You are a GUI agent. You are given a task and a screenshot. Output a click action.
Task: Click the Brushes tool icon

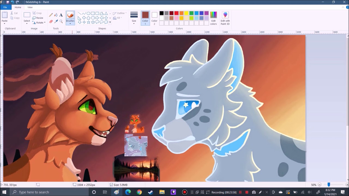(70, 15)
